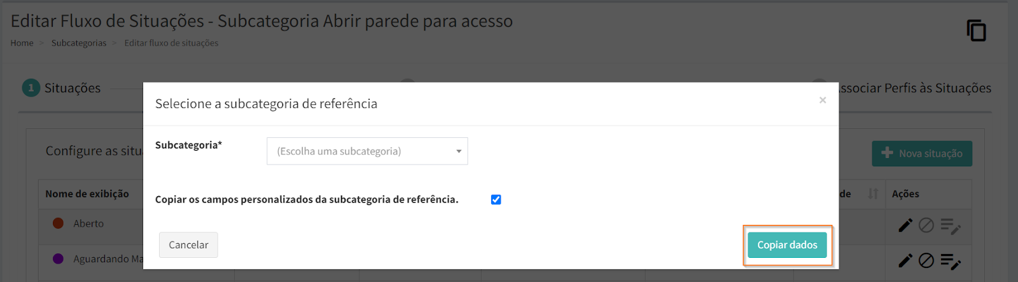Click the Nova situação button
This screenshot has height=282, width=1018.
coord(921,154)
